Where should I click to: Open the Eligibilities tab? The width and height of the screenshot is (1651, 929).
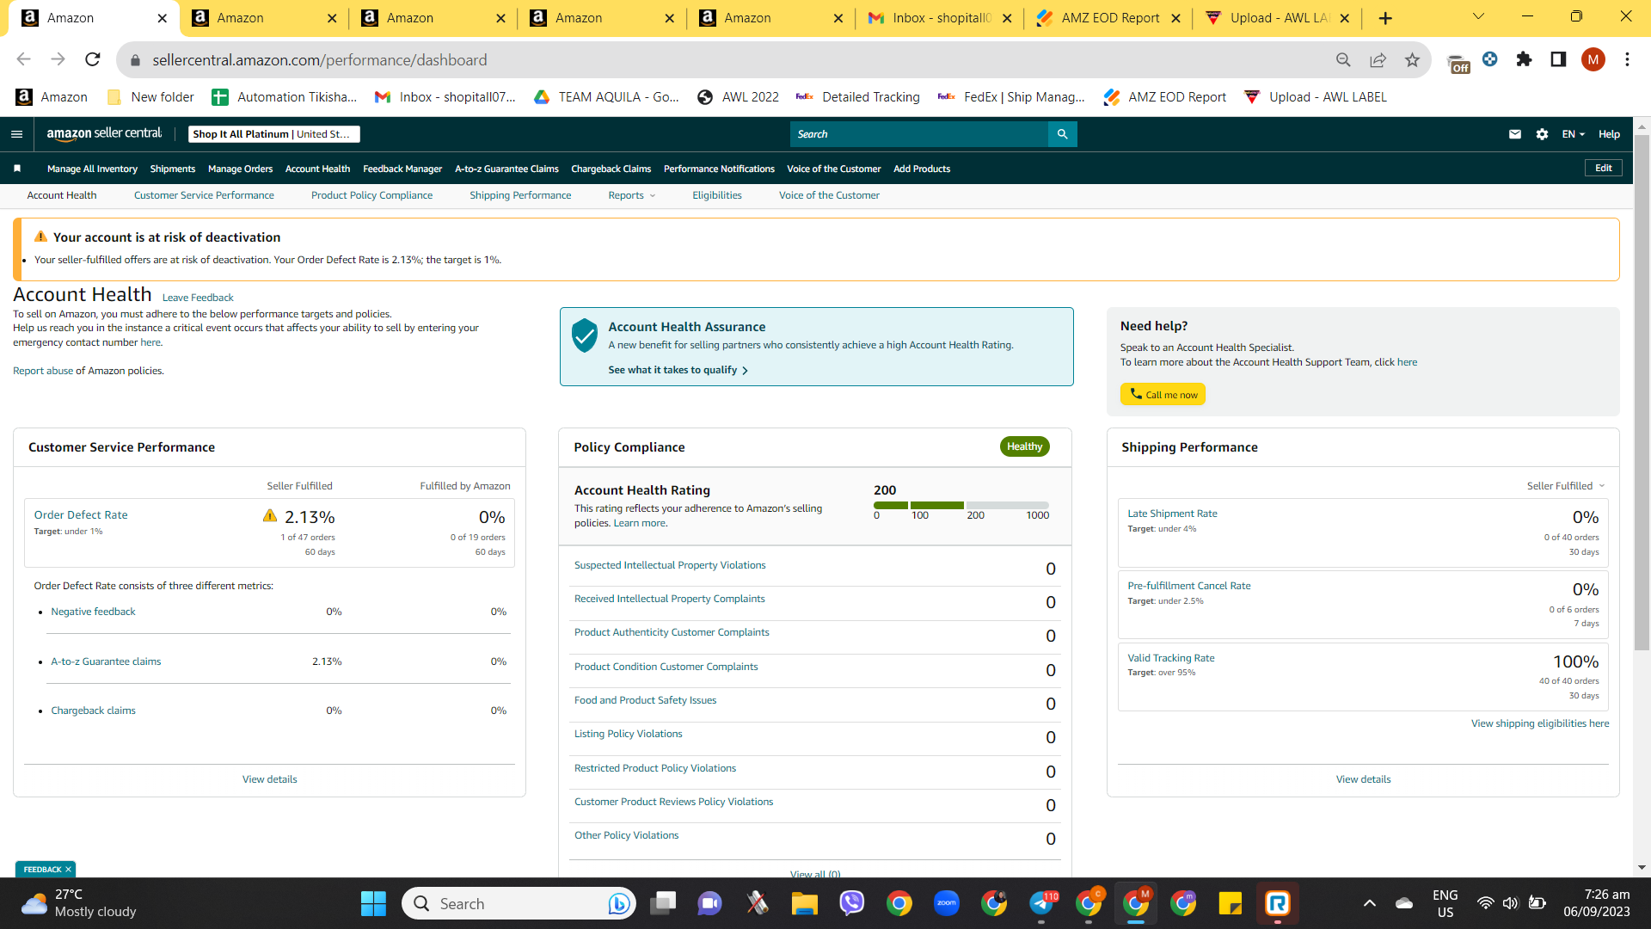pos(717,195)
